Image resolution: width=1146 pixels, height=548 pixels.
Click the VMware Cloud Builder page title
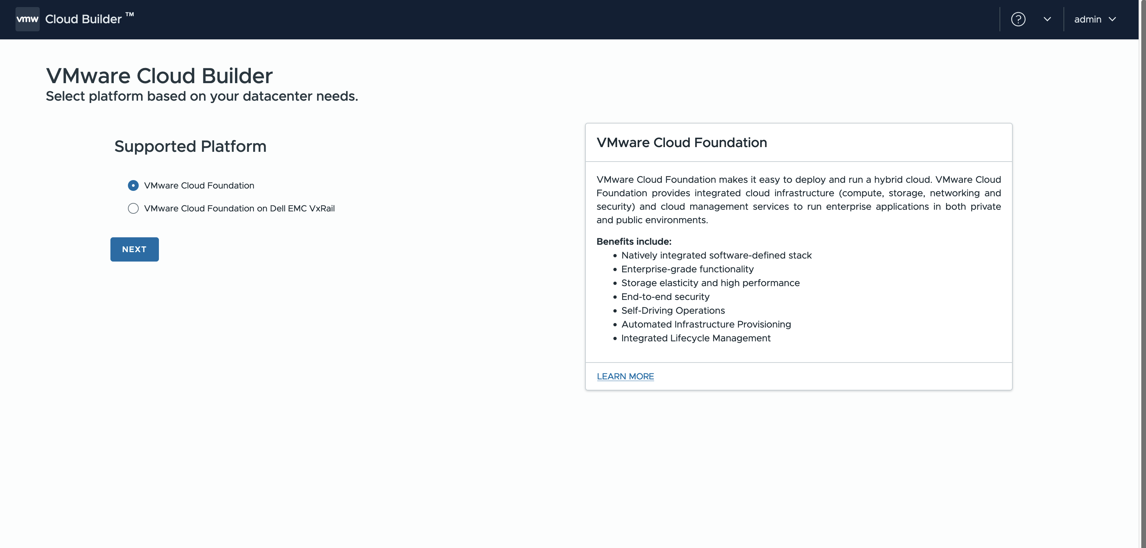coord(159,76)
